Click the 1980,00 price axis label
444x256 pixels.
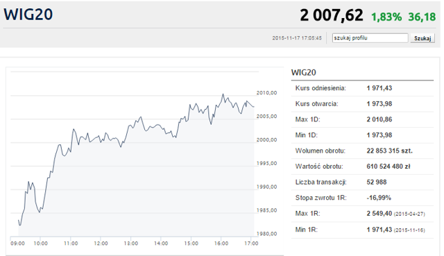pyautogui.click(x=266, y=234)
